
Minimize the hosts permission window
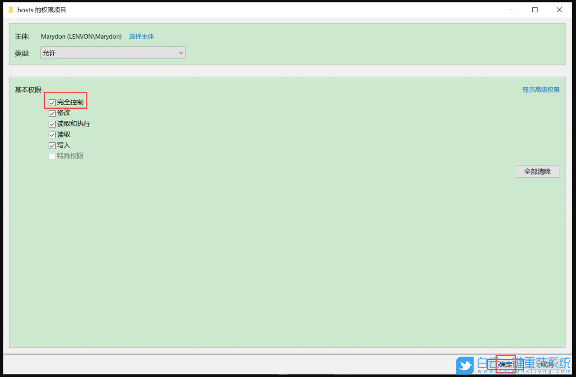pyautogui.click(x=511, y=10)
